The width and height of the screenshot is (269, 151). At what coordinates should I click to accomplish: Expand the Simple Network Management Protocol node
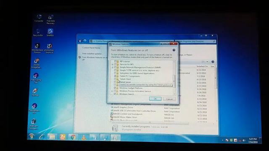(113, 67)
